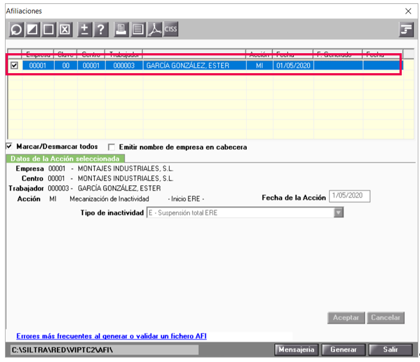Click the refresh circular arrow toolbar icon
Screen dimensions: 420x362
click(17, 29)
